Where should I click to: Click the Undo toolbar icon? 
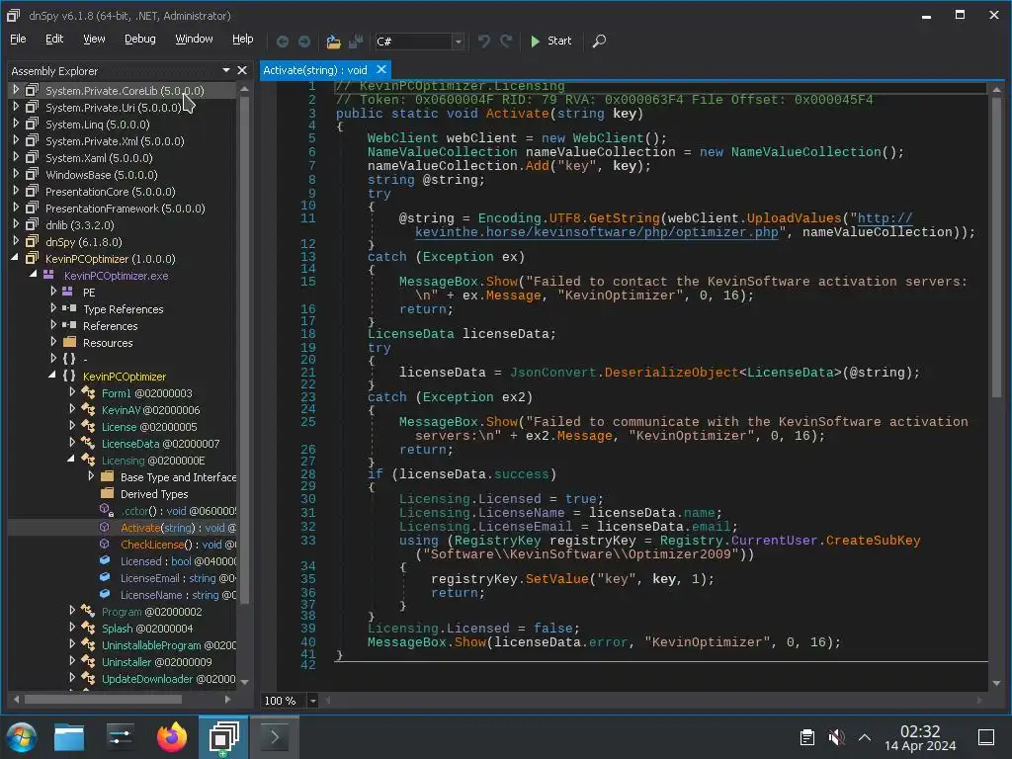pos(484,42)
